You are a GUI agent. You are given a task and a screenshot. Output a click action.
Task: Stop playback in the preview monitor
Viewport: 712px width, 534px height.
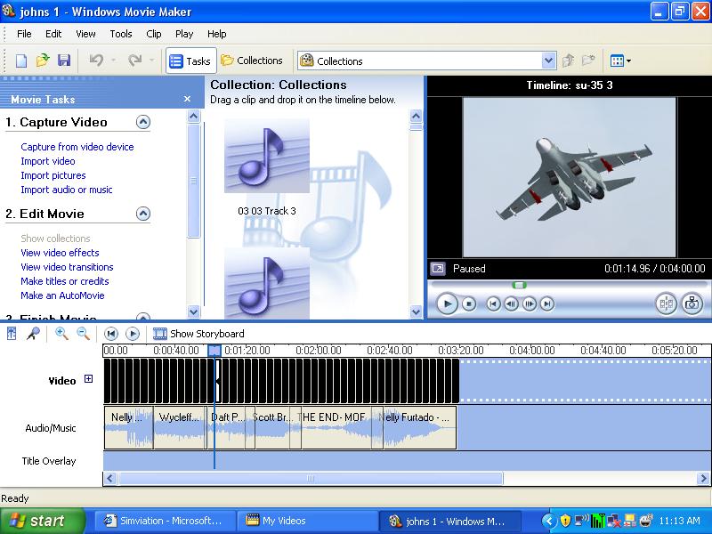tap(469, 303)
